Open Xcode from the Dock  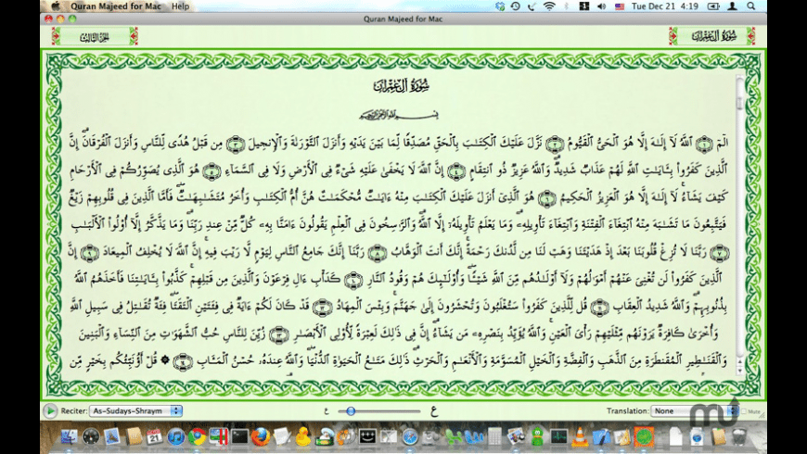click(x=601, y=436)
